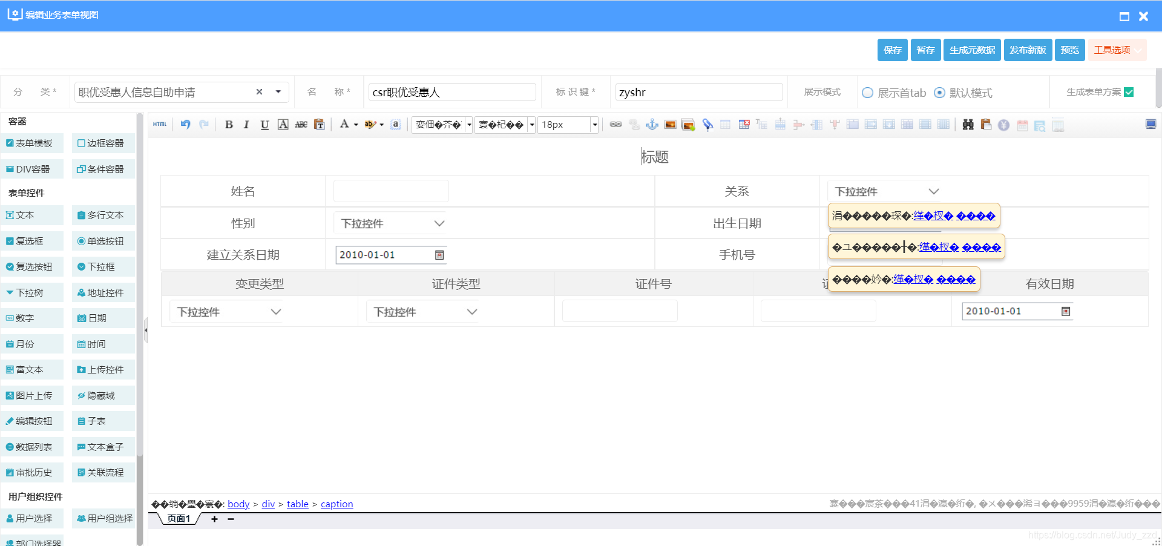The height and width of the screenshot is (546, 1162).
Task: Insert a single image
Action: point(671,125)
